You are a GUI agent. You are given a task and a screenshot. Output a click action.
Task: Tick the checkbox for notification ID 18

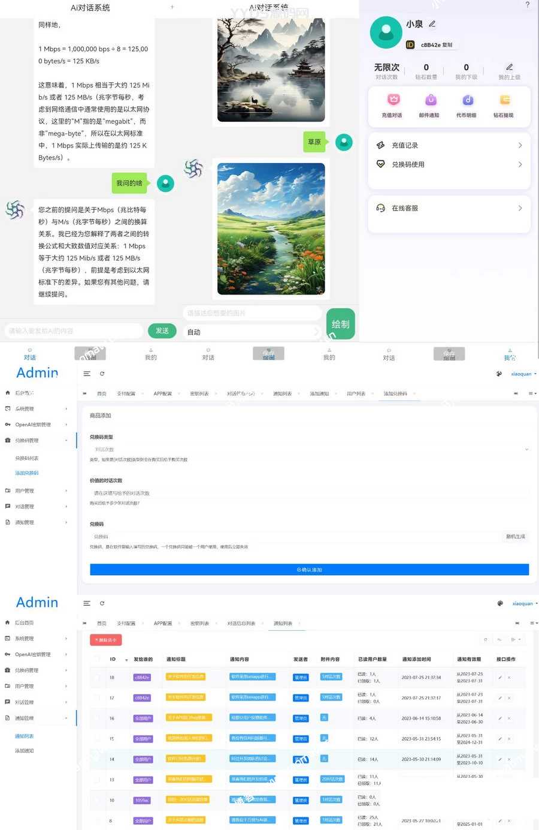tap(96, 678)
